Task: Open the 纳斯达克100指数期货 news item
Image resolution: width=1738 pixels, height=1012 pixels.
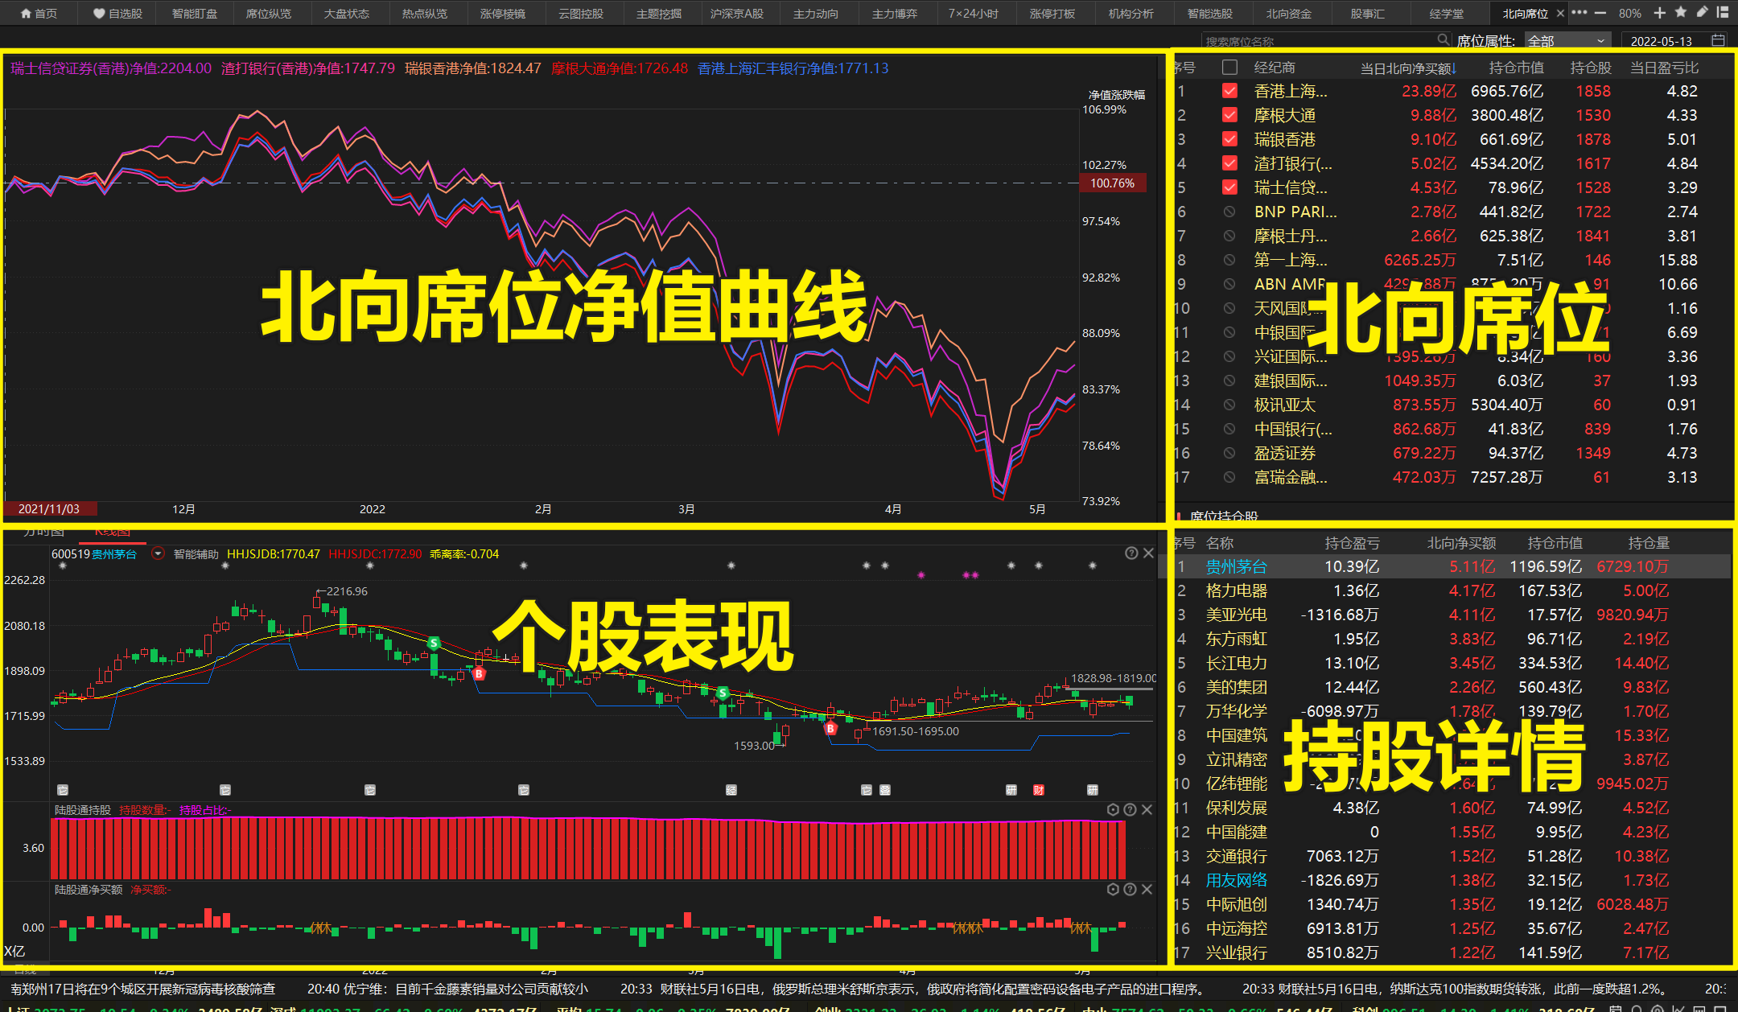Action: pyautogui.click(x=1458, y=989)
